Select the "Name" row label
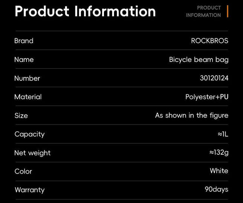This screenshot has width=243, height=203. click(x=24, y=60)
